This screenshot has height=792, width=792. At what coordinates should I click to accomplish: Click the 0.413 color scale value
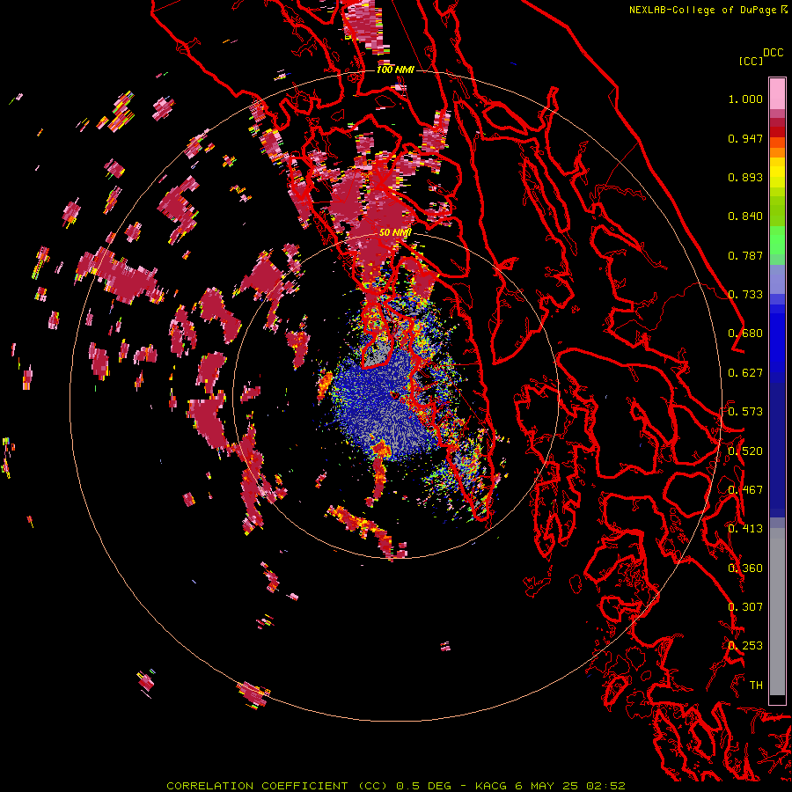click(745, 529)
